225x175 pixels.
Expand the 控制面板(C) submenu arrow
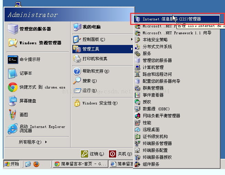click(132, 39)
